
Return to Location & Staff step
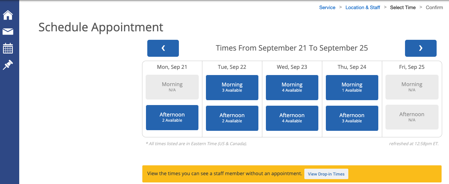363,8
